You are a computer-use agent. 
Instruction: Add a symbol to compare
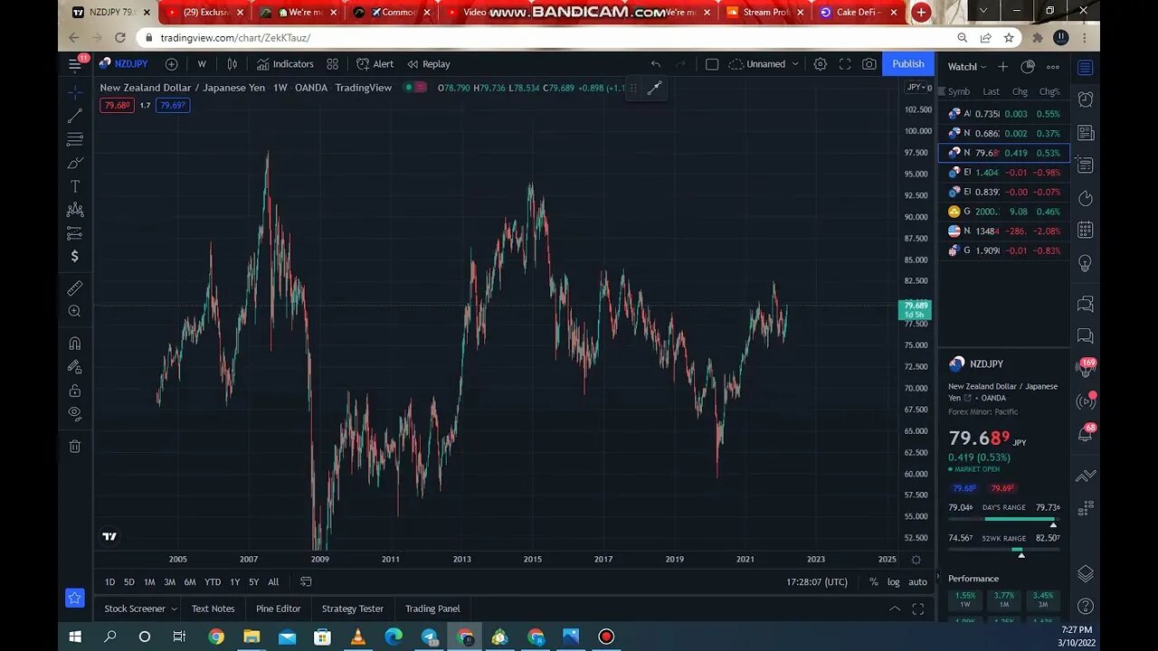coord(171,64)
